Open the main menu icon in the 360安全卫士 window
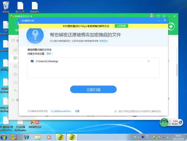Screen dimensions: 187x141 click(164, 16)
